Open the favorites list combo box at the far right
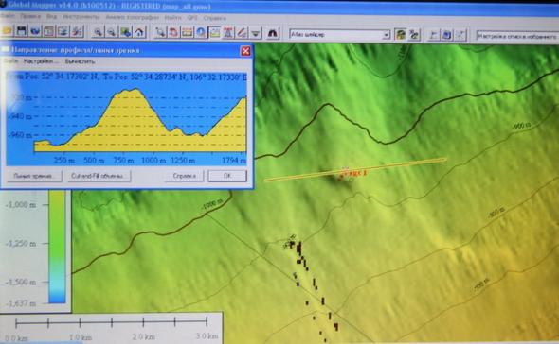This screenshot has width=559, height=344. (517, 36)
